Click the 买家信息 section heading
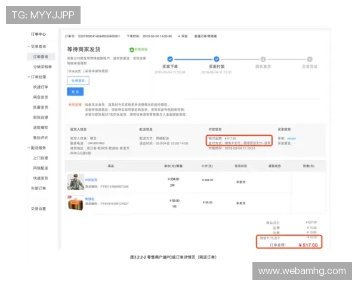This screenshot has width=358, height=286. (284, 129)
